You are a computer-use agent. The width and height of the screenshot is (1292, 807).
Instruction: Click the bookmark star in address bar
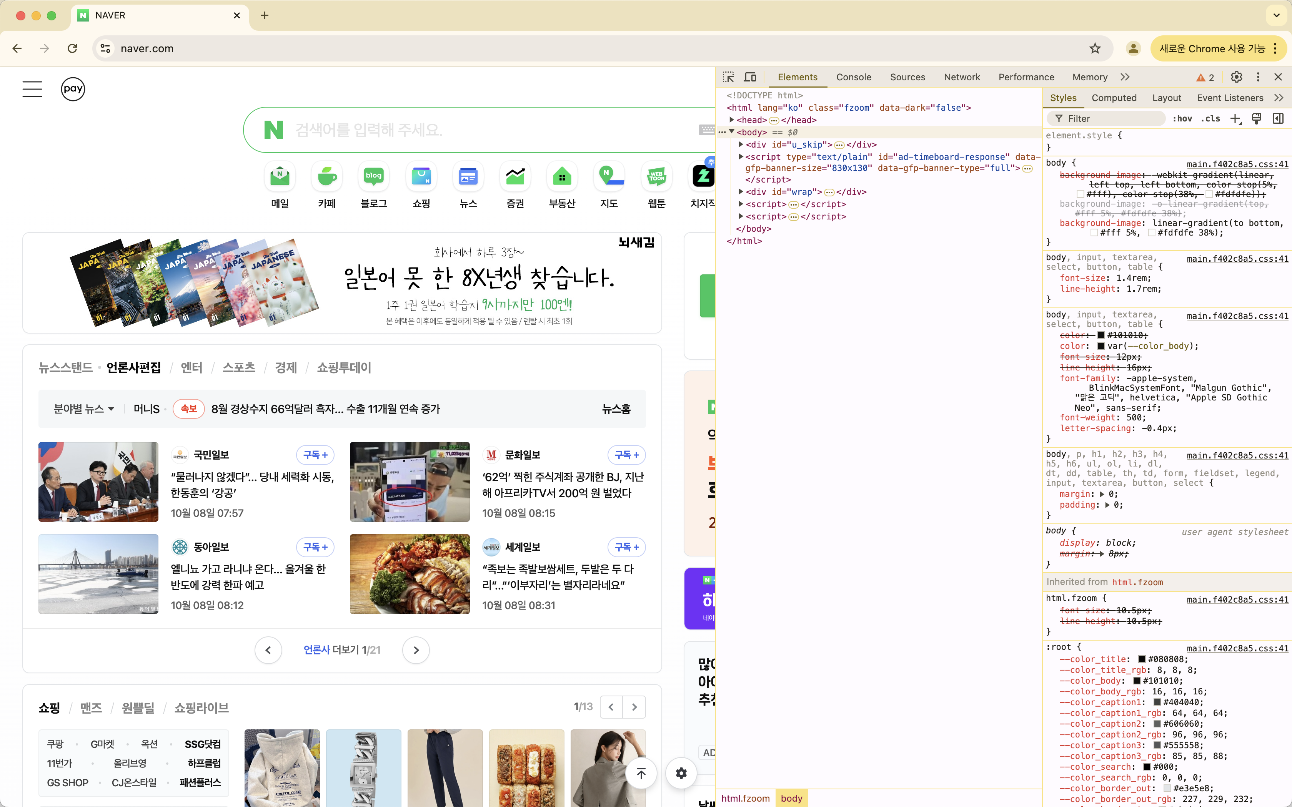(1095, 48)
